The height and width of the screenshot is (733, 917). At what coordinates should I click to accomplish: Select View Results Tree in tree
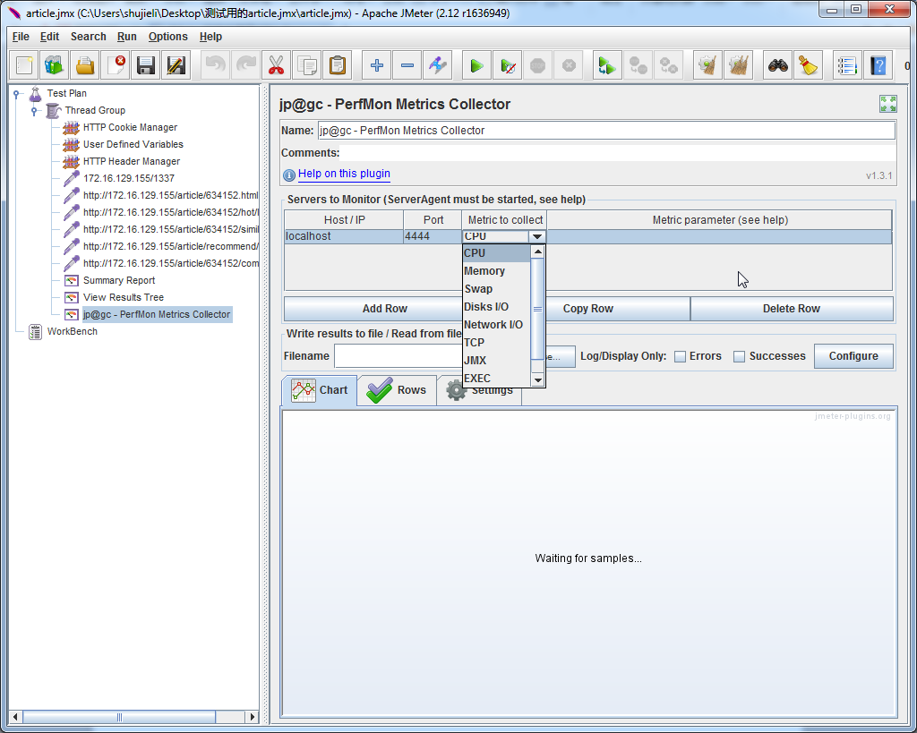pyautogui.click(x=124, y=297)
